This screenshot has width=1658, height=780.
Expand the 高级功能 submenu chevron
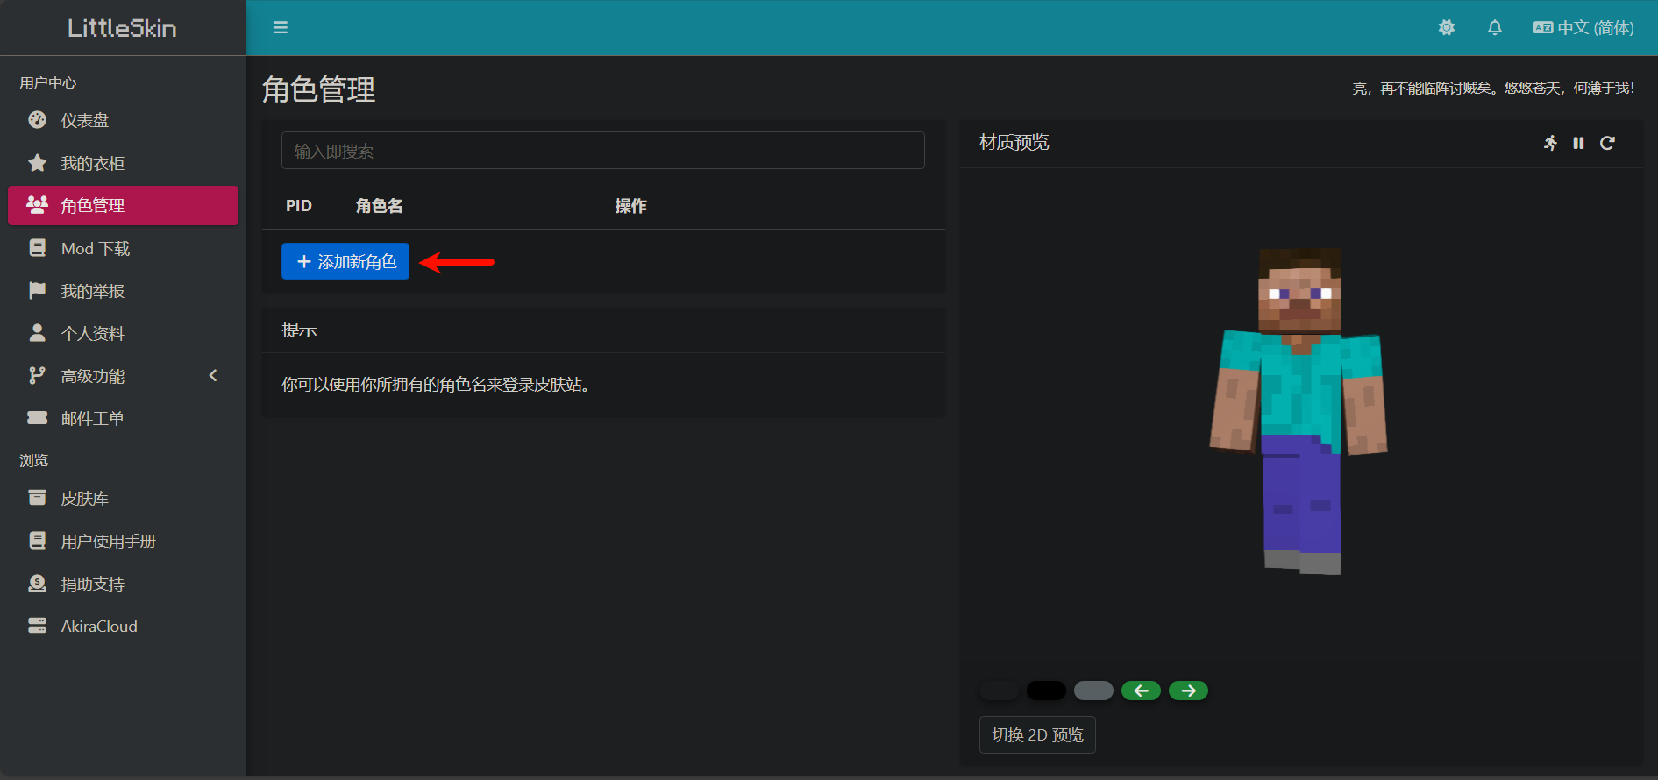(x=212, y=376)
